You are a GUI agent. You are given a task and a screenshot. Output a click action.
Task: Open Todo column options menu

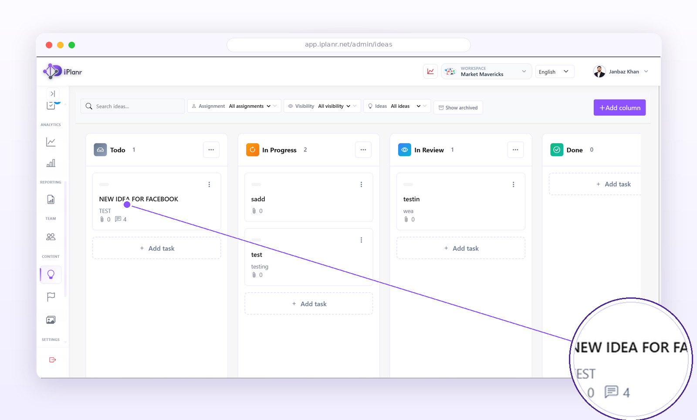pyautogui.click(x=211, y=150)
